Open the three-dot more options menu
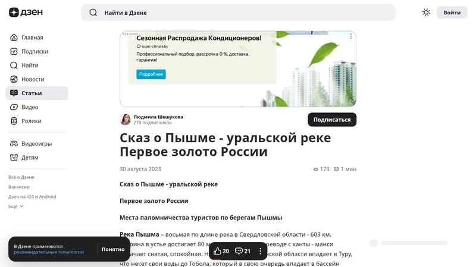The image size is (476, 267). pyautogui.click(x=260, y=251)
